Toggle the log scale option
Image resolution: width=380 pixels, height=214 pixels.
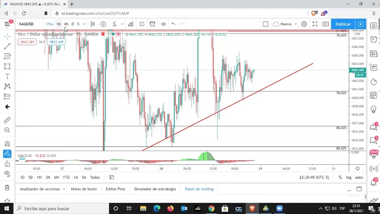click(349, 177)
